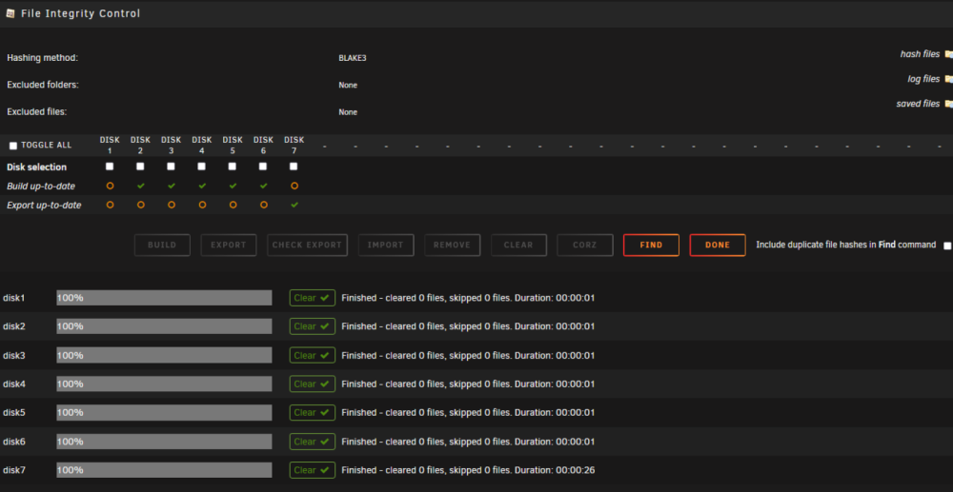Click Export up-to-date status circle for Disk 5
Viewport: 953px width, 492px height.
tap(233, 205)
